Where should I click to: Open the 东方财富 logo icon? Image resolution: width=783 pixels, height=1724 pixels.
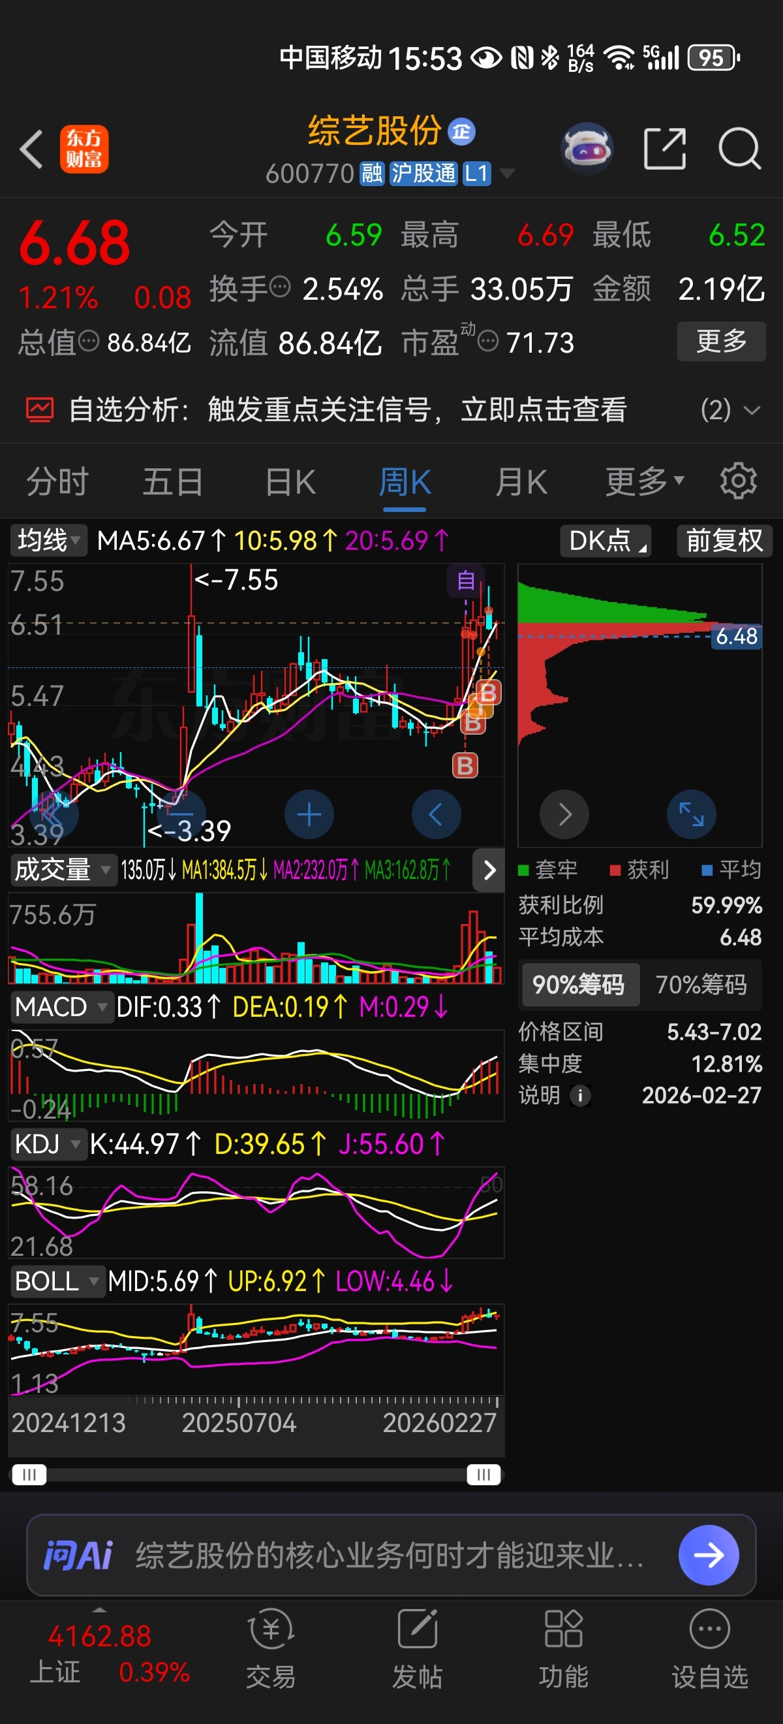[84, 149]
